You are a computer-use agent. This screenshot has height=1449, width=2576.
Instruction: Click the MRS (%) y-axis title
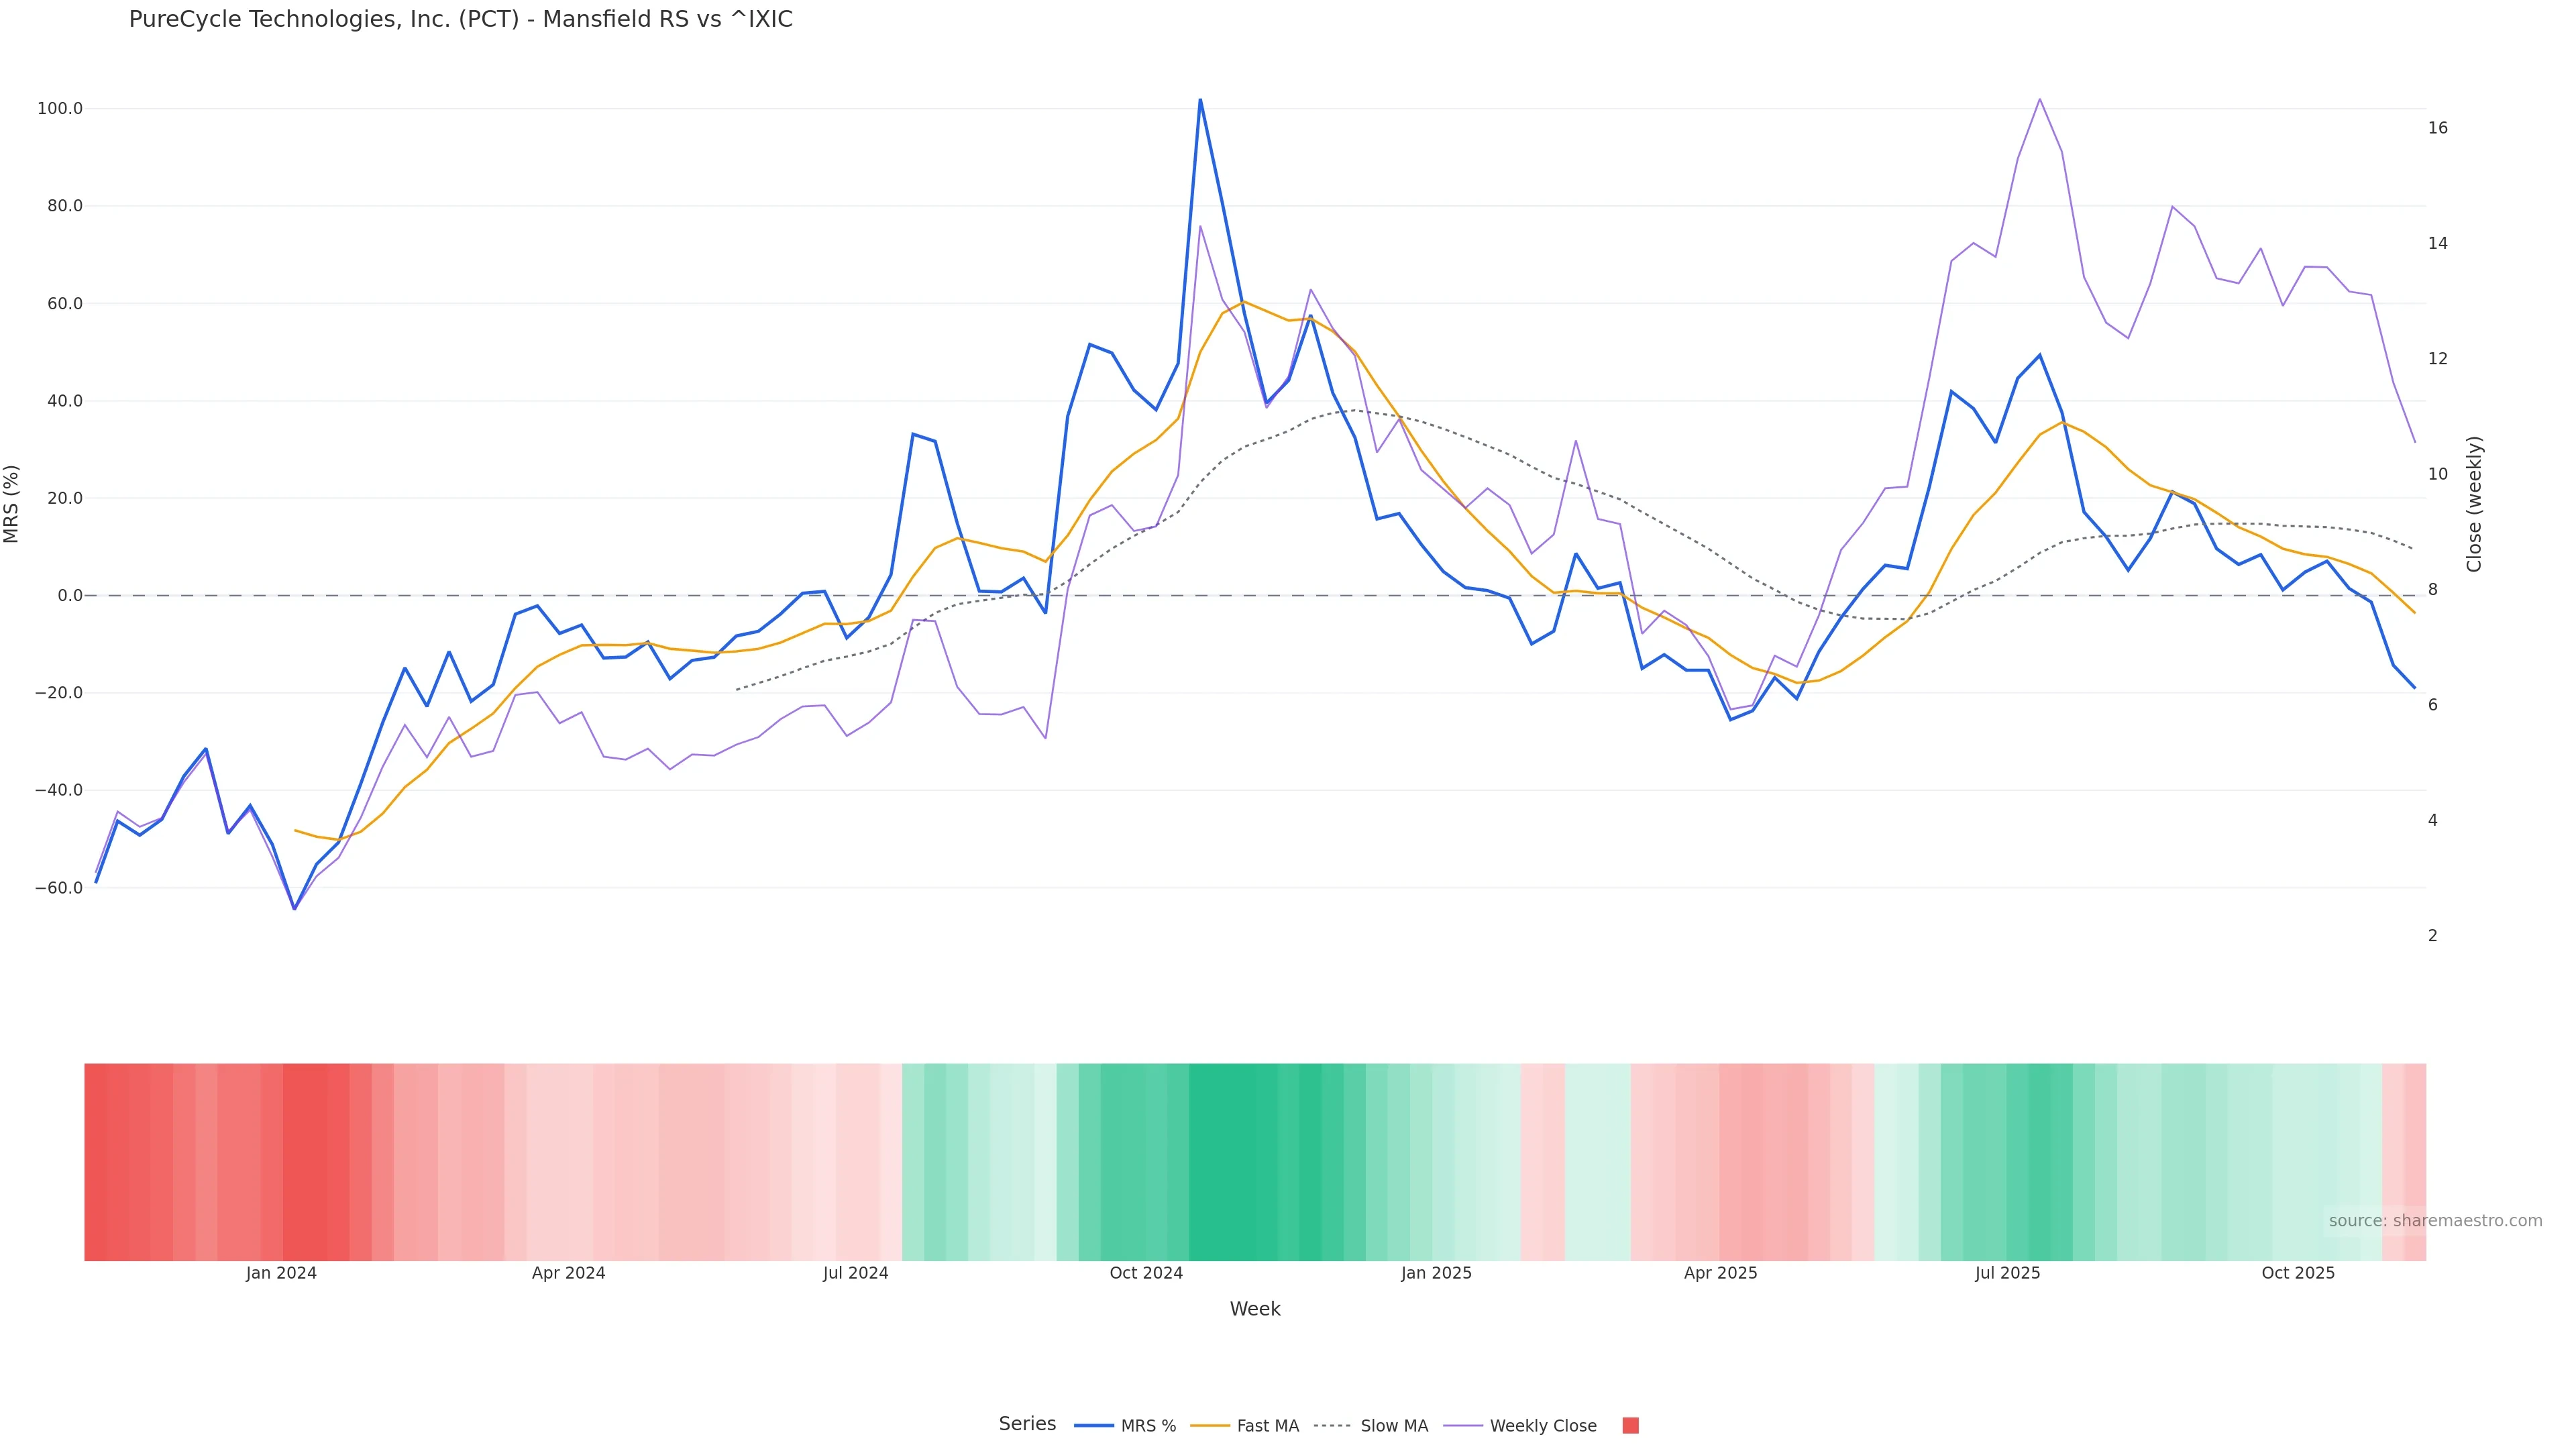coord(12,504)
